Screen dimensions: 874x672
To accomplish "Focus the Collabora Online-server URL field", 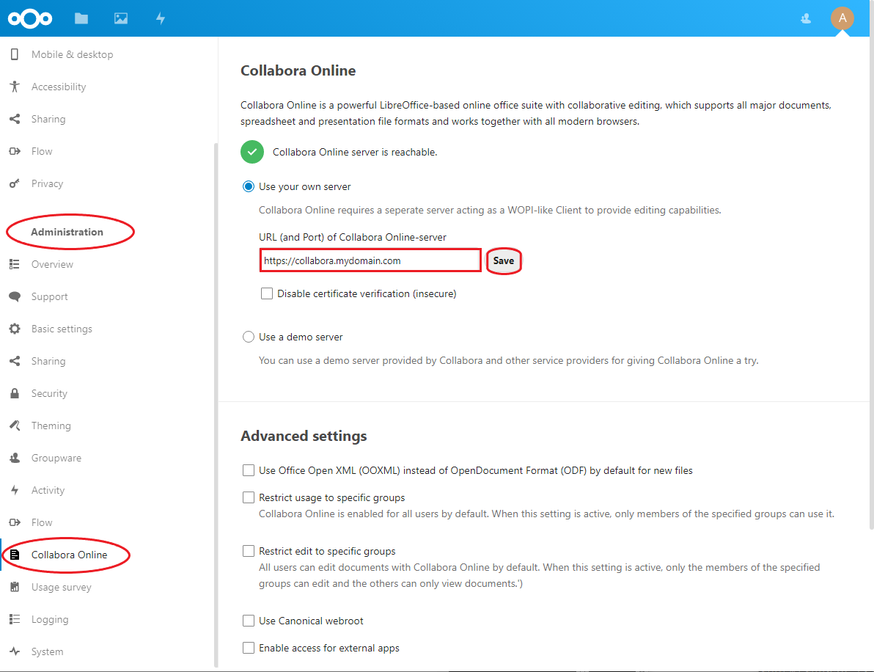I will (x=370, y=260).
